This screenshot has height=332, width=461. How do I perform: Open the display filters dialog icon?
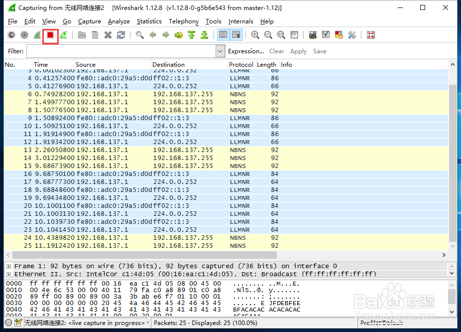pos(326,35)
